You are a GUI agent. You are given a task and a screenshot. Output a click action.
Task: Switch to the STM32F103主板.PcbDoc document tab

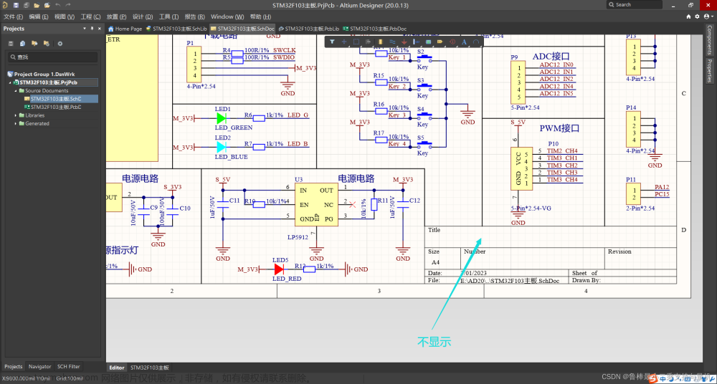(374, 29)
